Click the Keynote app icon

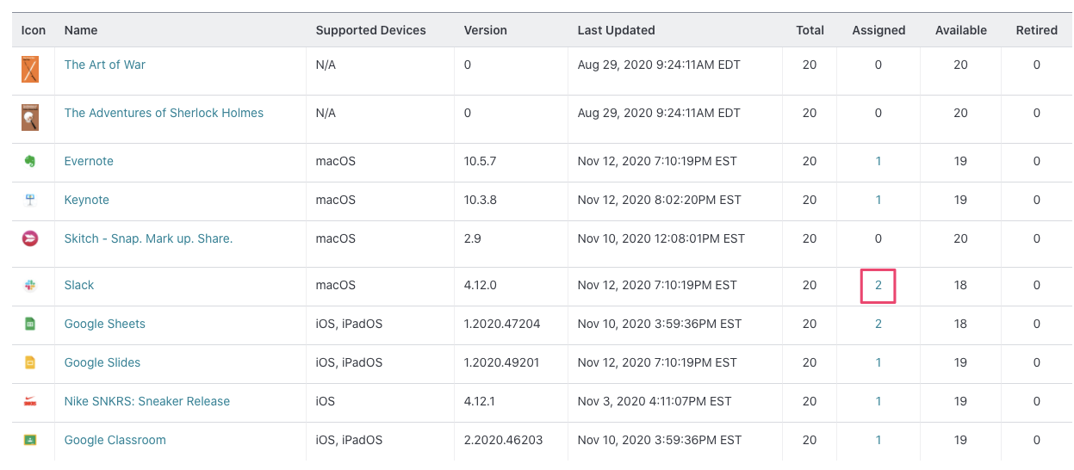[x=30, y=200]
